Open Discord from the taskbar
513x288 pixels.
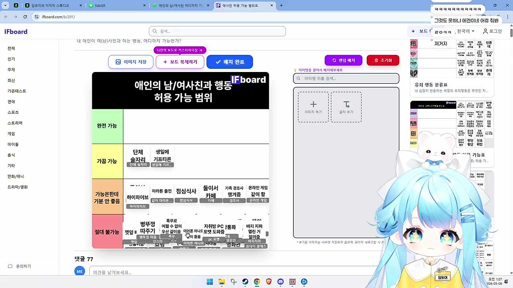tap(281, 282)
